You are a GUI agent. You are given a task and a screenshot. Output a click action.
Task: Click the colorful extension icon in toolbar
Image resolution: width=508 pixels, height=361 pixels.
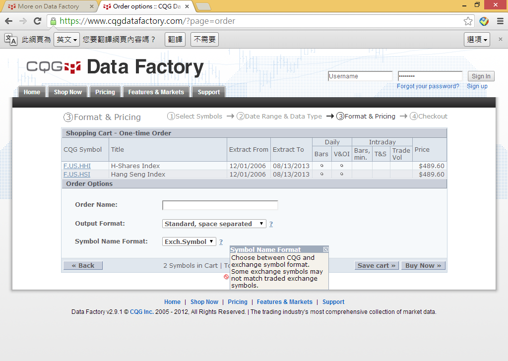(x=484, y=21)
